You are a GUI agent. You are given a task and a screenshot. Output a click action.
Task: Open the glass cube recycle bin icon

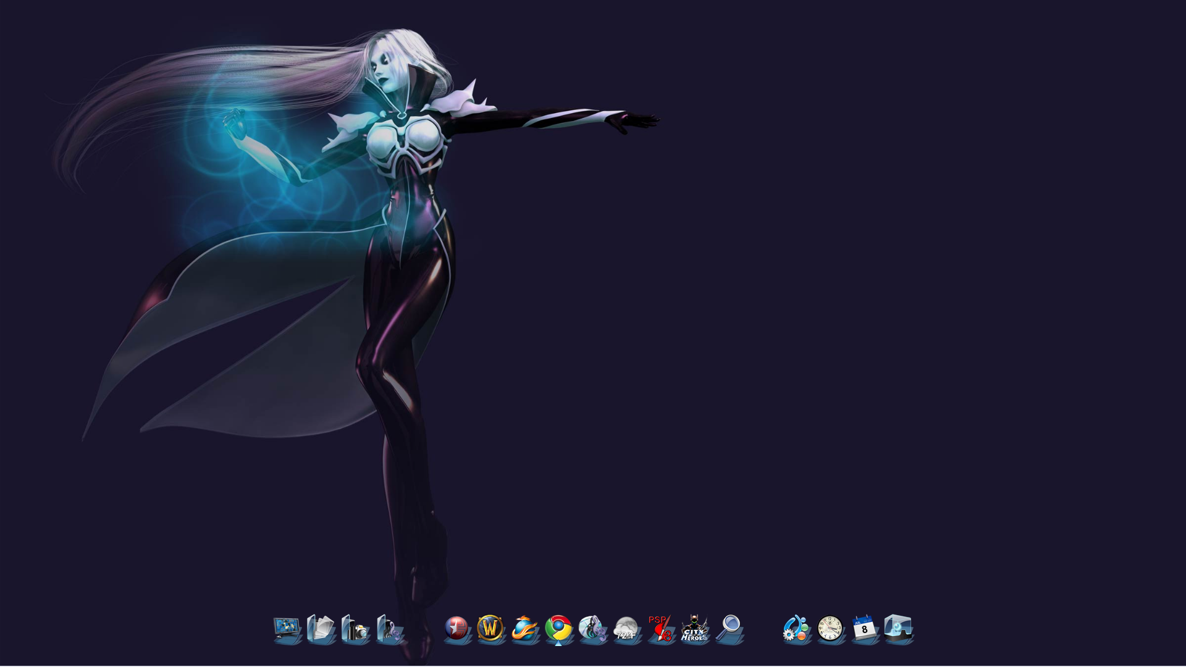click(x=899, y=629)
